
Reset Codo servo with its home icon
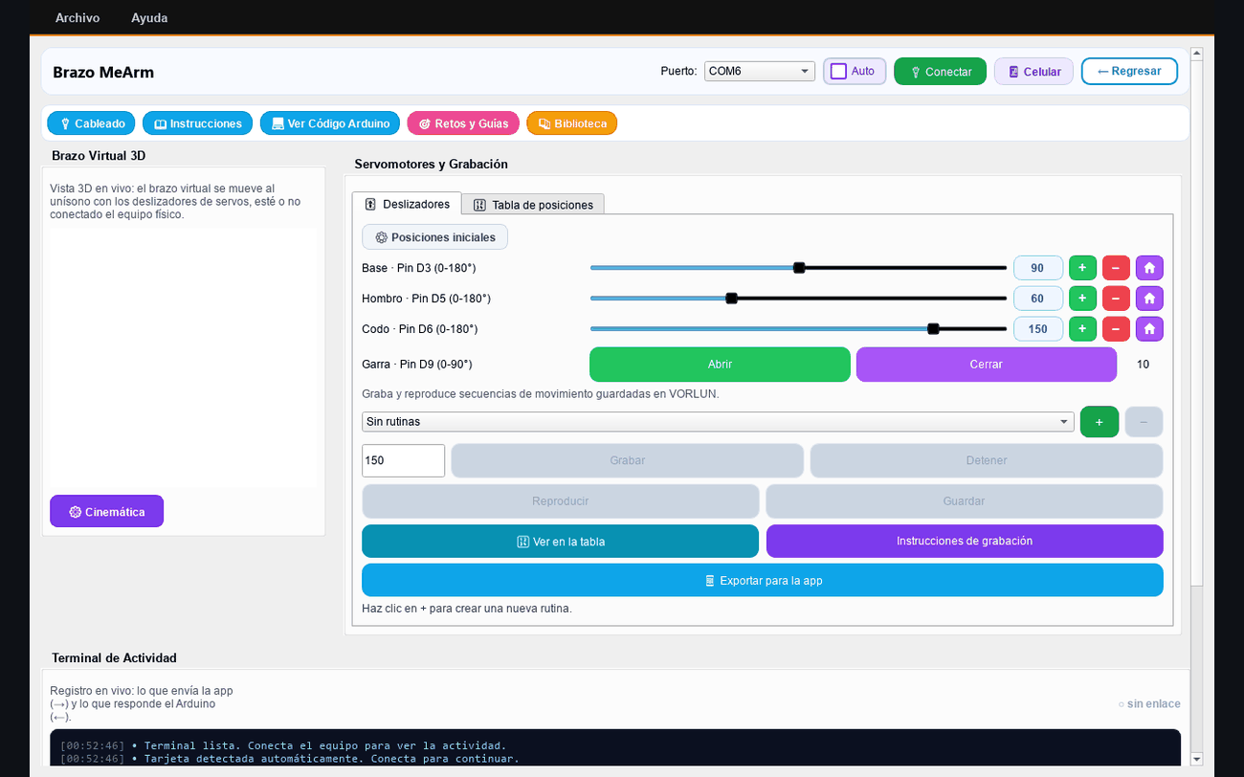click(1149, 329)
